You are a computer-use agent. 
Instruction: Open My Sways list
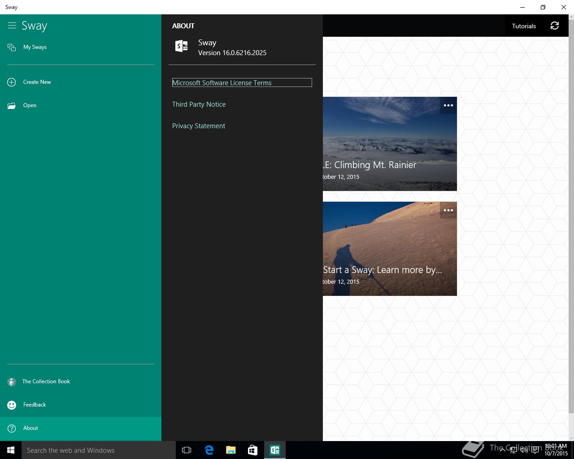coord(81,47)
